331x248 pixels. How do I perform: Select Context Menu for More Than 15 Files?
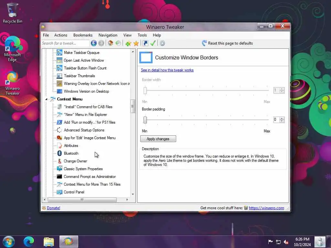[x=92, y=184]
